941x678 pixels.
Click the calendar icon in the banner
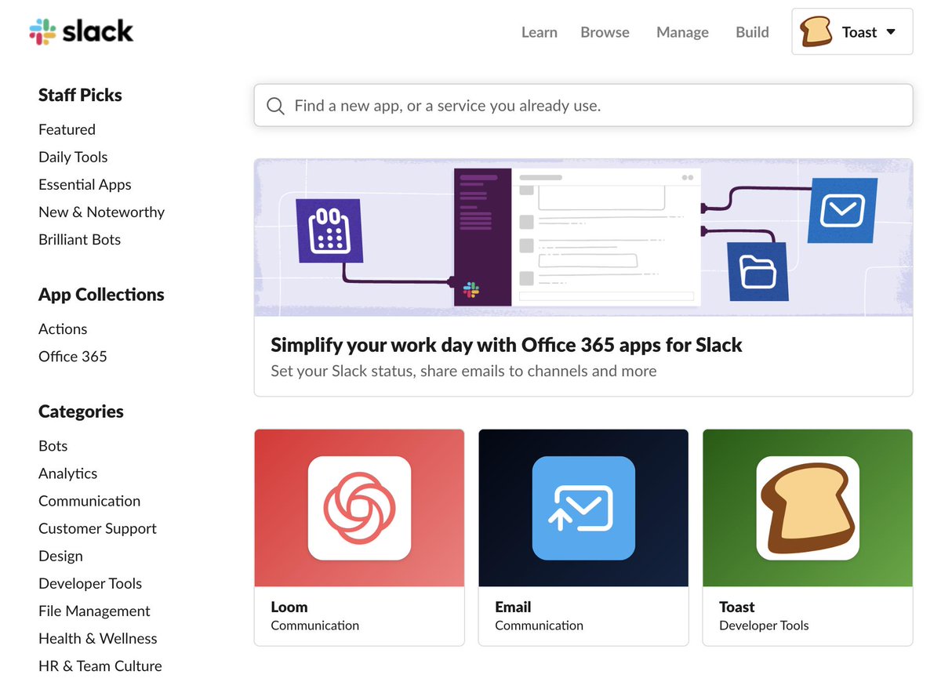(330, 230)
